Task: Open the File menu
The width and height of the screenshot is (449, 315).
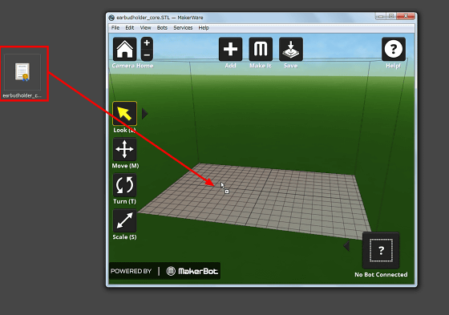Action: pyautogui.click(x=115, y=28)
